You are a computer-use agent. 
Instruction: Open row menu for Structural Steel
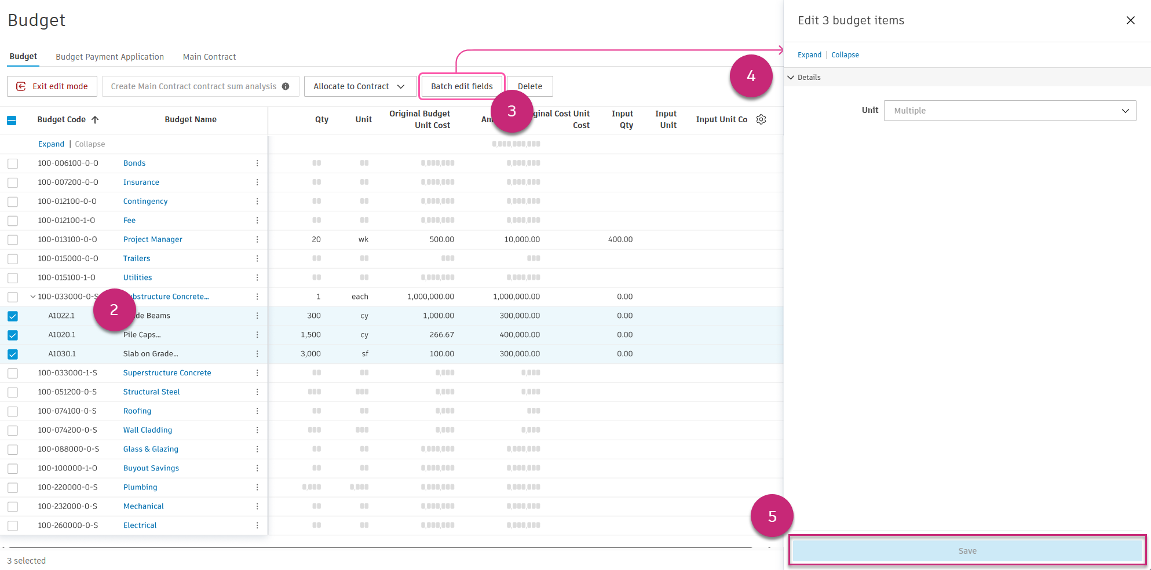[257, 392]
